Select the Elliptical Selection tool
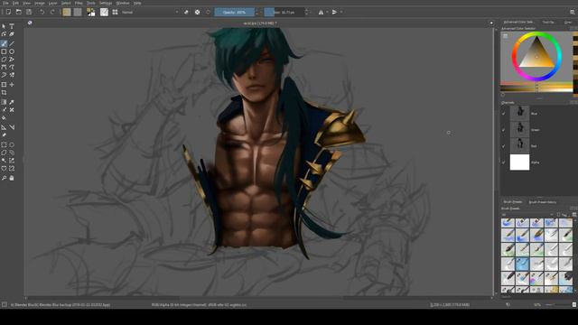578x325 pixels. point(12,144)
